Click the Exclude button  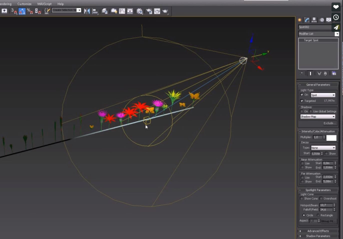(329, 123)
